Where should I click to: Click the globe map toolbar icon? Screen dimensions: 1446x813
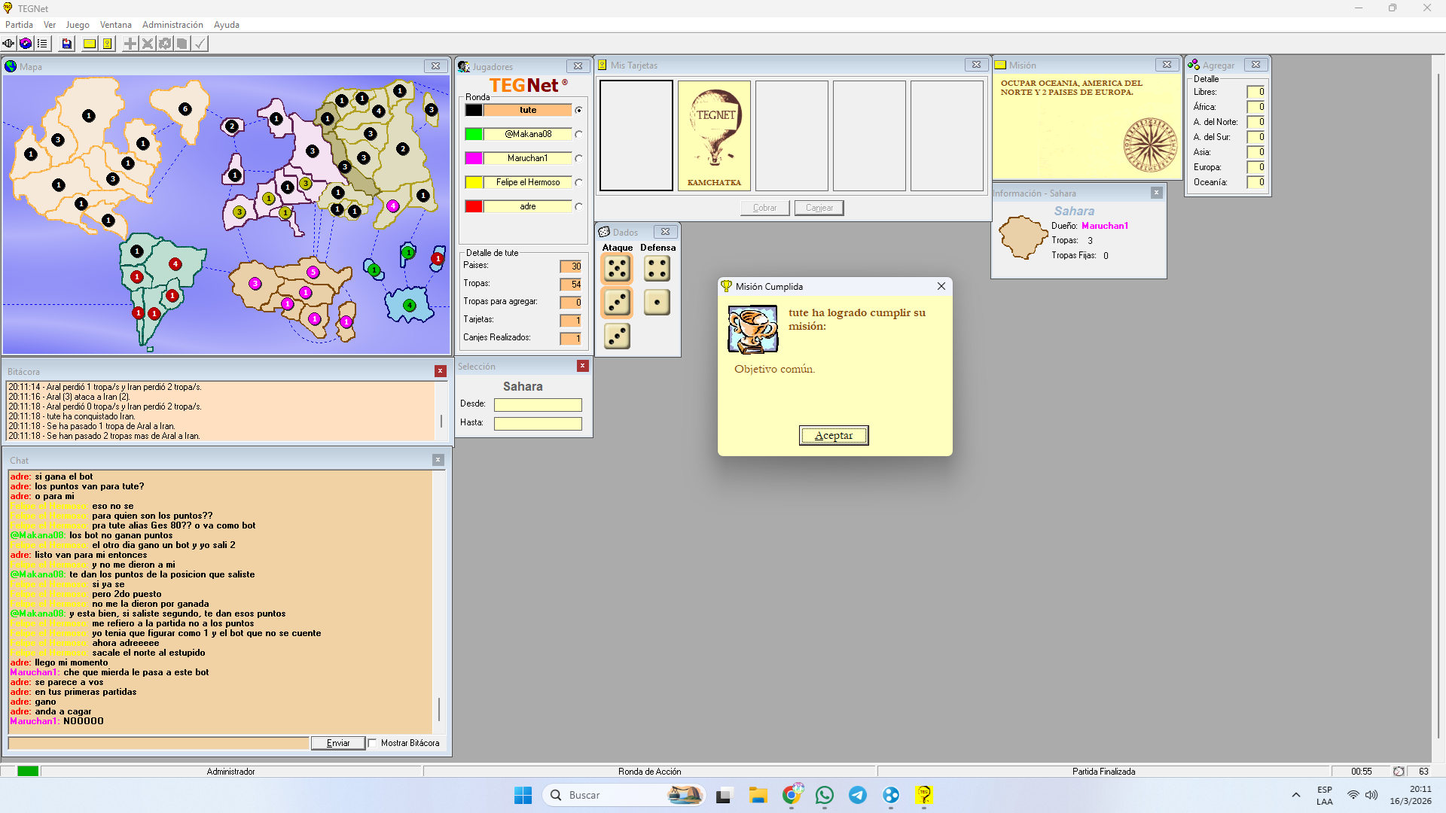click(26, 44)
